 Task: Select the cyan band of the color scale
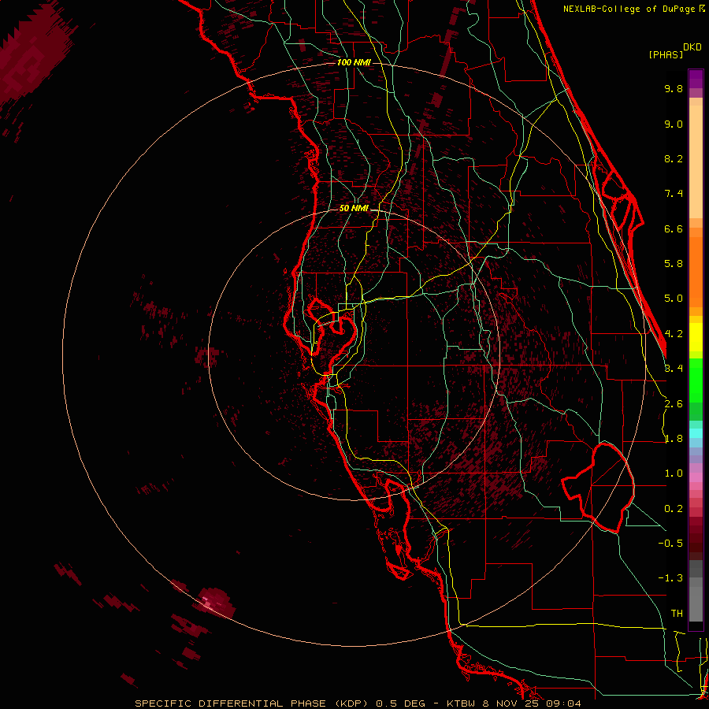point(696,433)
